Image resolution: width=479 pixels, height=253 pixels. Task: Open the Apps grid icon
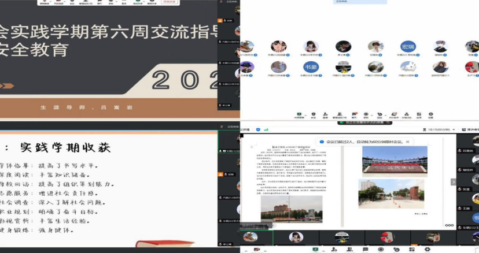pos(419,114)
